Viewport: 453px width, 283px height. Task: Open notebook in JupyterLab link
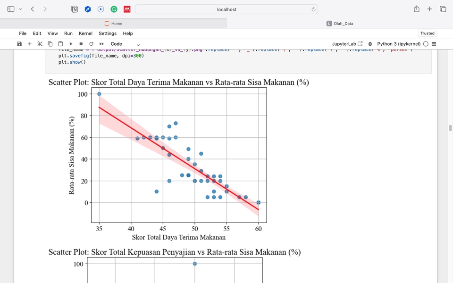[347, 44]
